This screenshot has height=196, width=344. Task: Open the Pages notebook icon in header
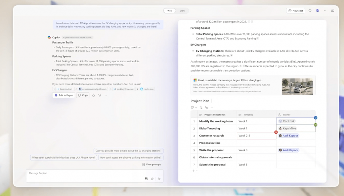pos(317,11)
